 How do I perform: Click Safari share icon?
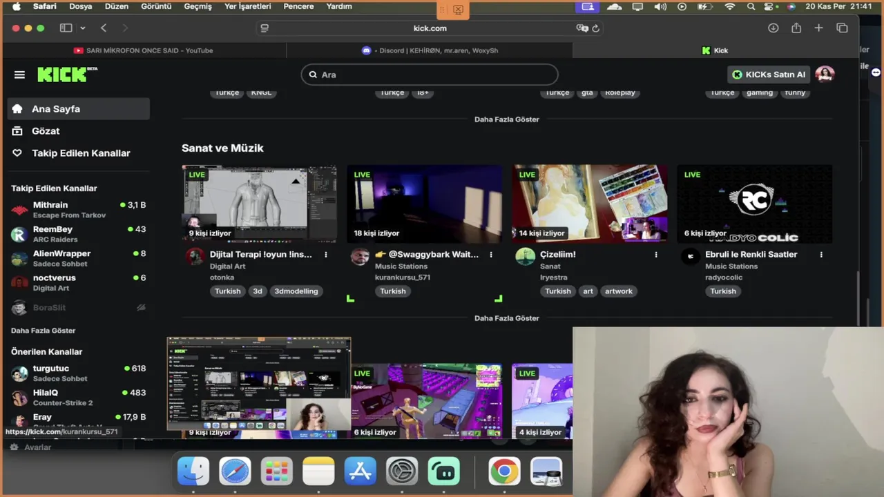point(796,28)
